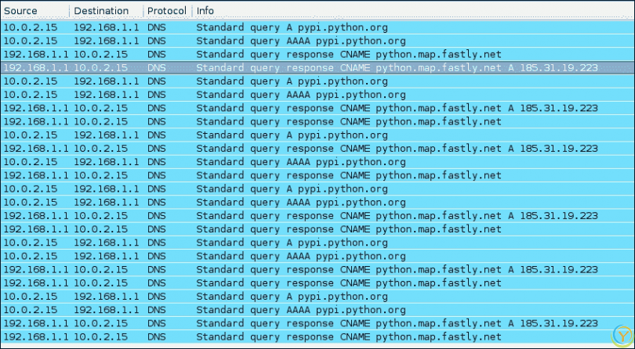Click the highlighted response row with 185.31.19.223
Screen dimensions: 635x349
pyautogui.click(x=314, y=67)
